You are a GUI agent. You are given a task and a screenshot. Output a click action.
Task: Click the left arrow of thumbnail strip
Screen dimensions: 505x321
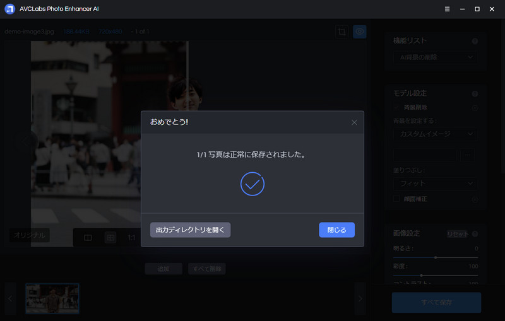[x=10, y=298]
